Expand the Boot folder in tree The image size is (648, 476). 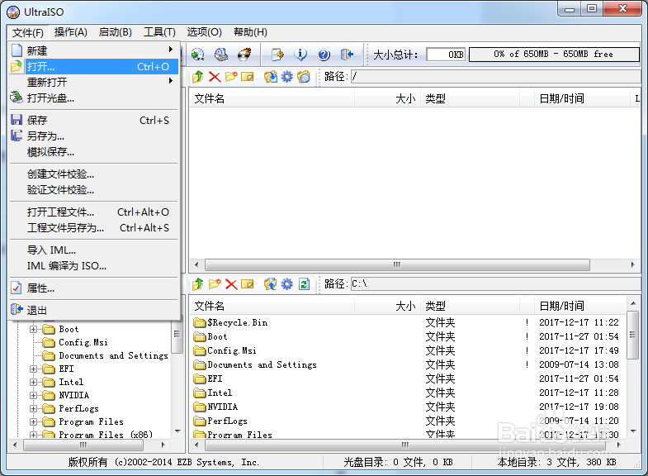click(34, 329)
